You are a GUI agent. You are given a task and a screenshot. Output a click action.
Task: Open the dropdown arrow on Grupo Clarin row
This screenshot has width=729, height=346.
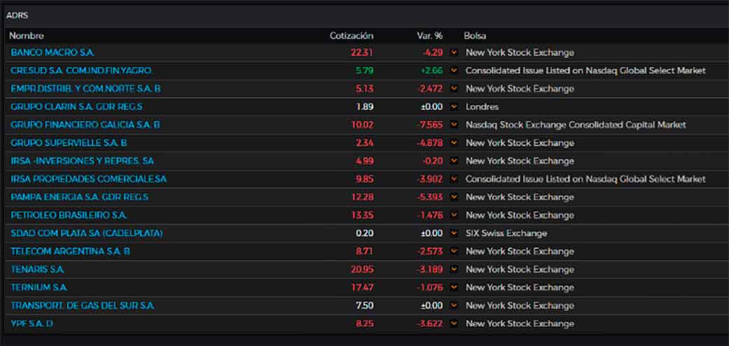point(454,107)
